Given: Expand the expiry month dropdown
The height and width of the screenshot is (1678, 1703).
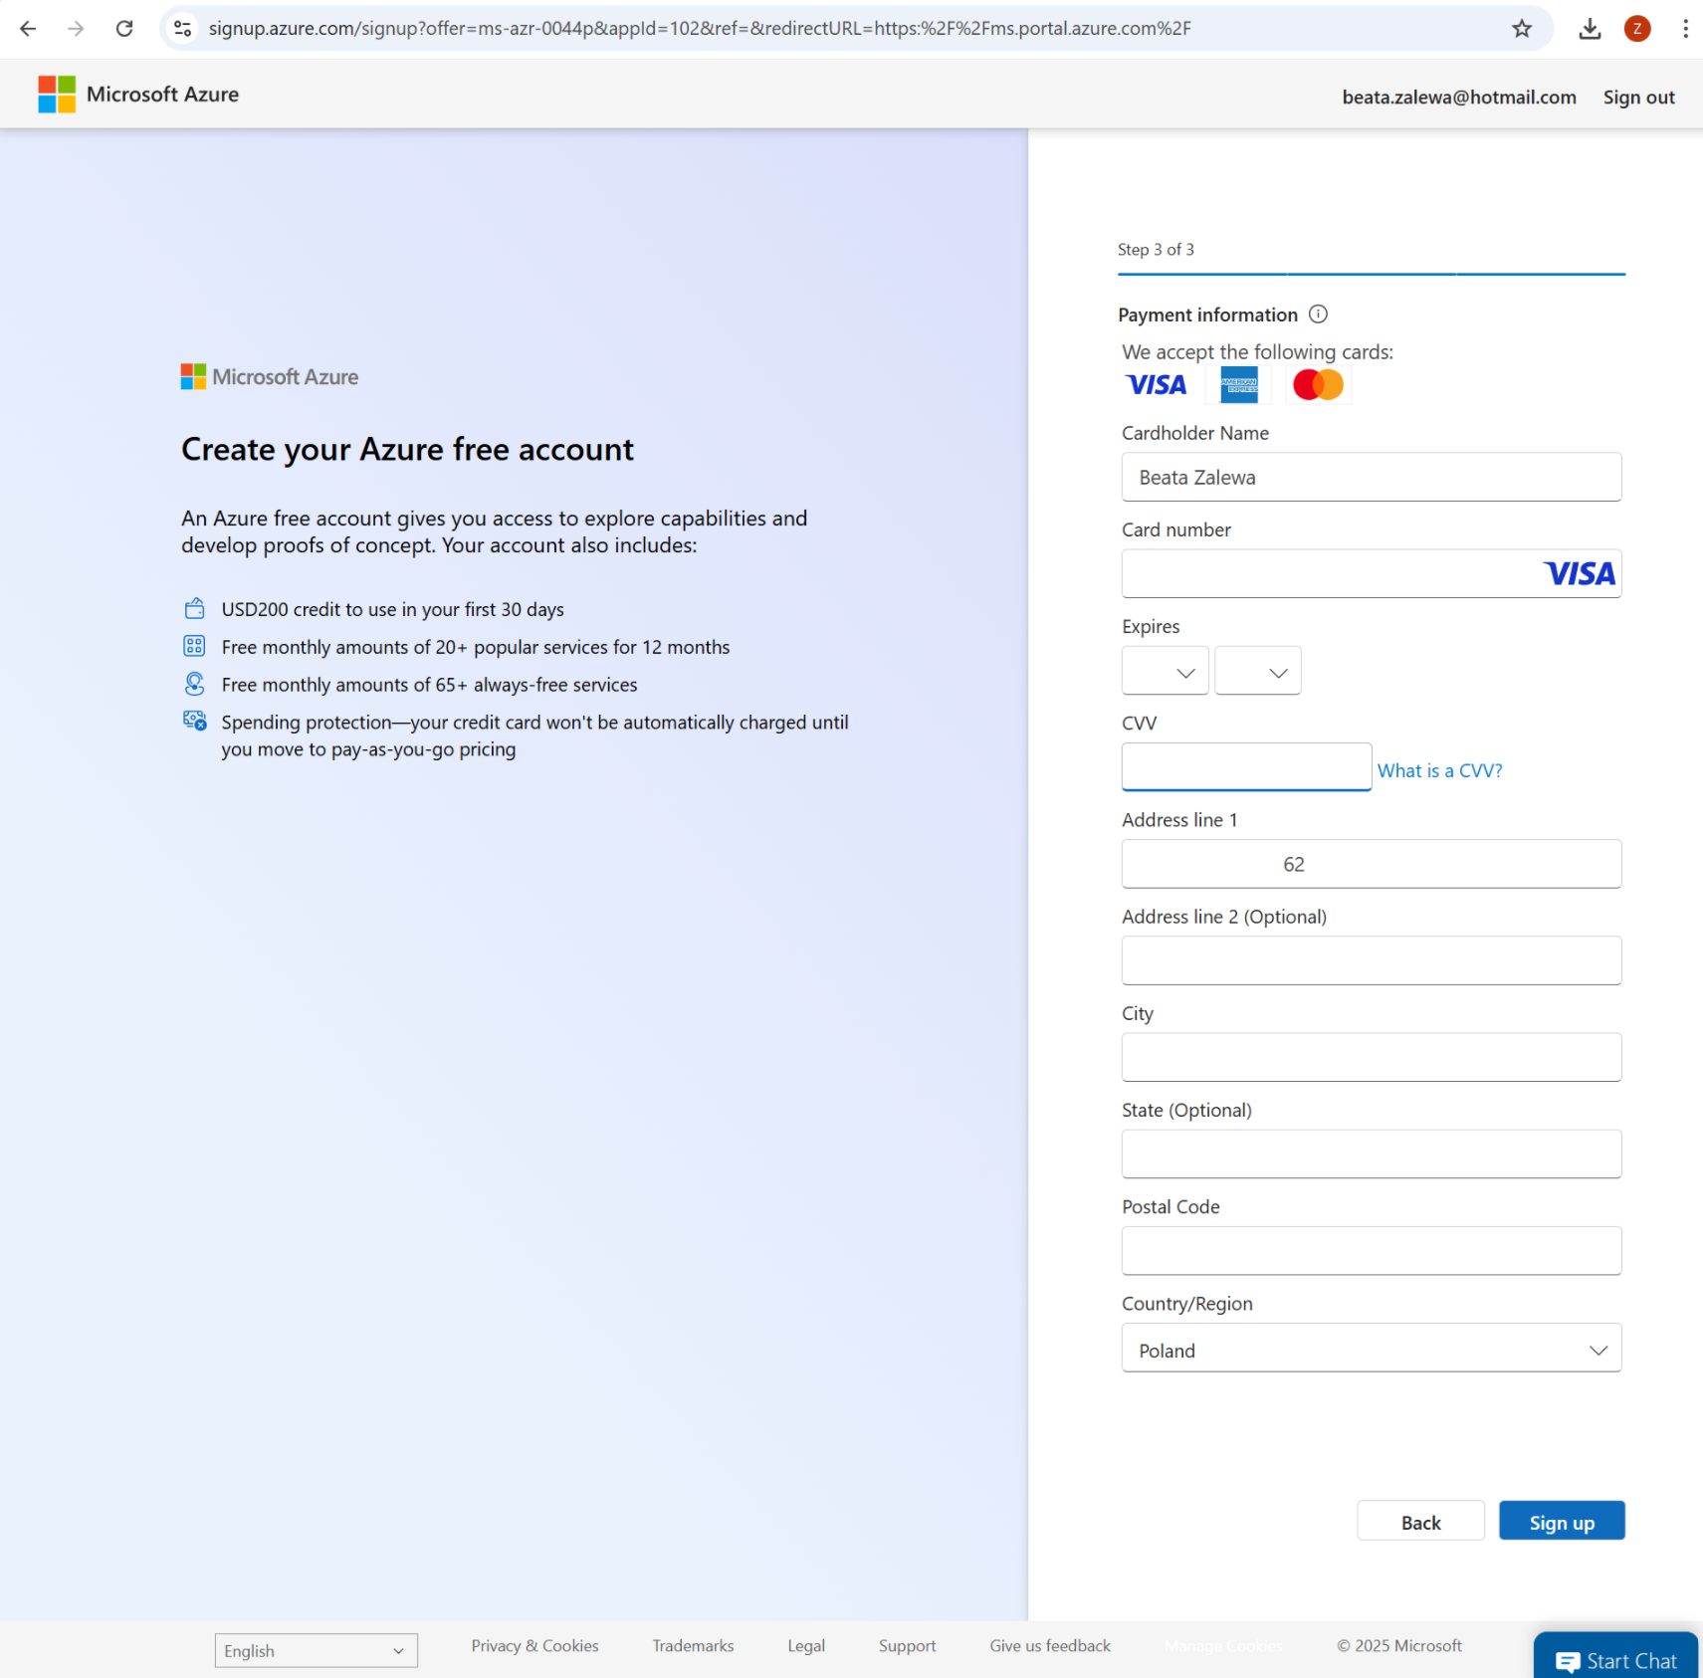Looking at the screenshot, I should point(1165,671).
